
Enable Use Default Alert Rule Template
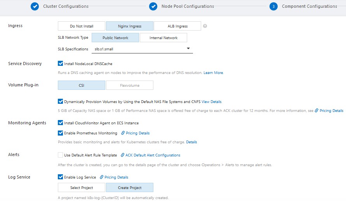[60, 155]
